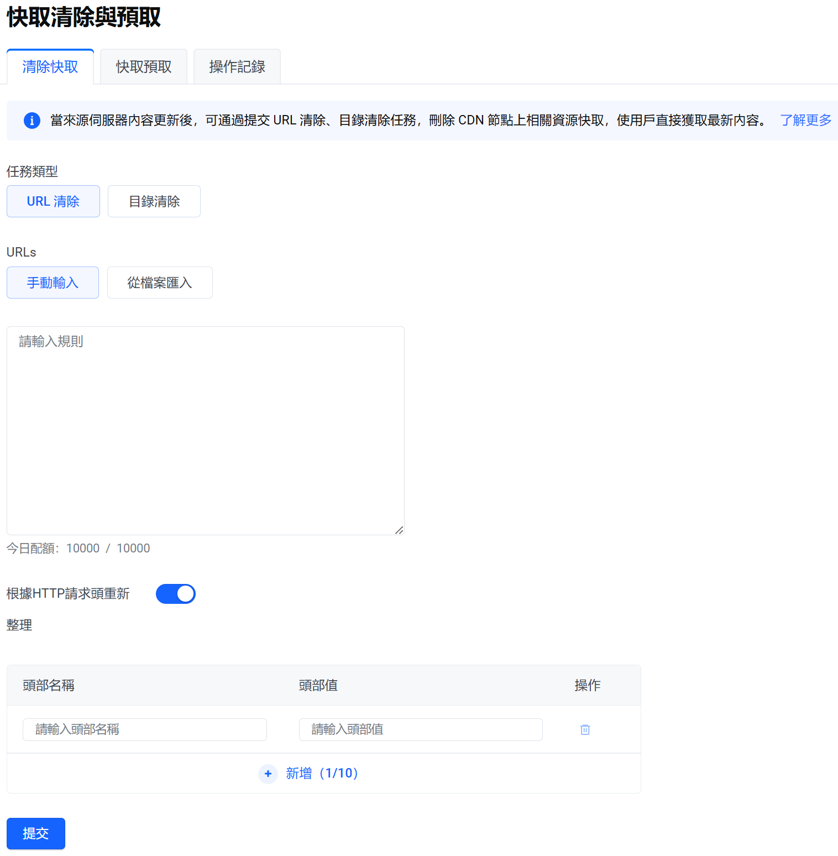Select the URL 清除 task type

click(x=53, y=201)
